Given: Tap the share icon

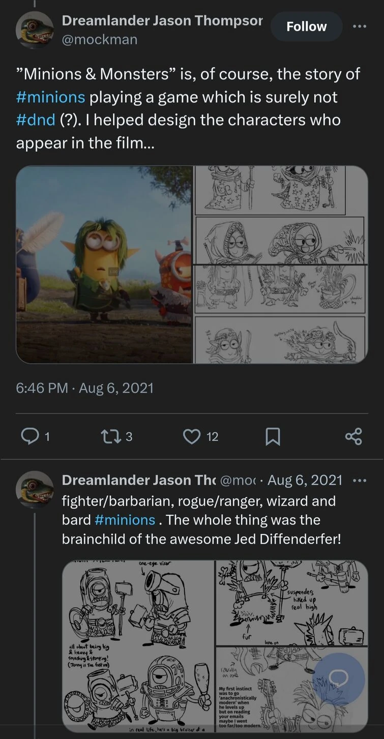Looking at the screenshot, I should [353, 436].
